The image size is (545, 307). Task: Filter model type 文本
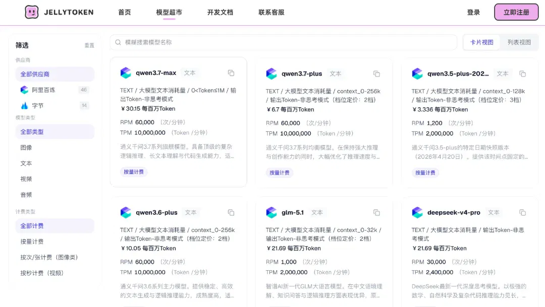[55, 163]
